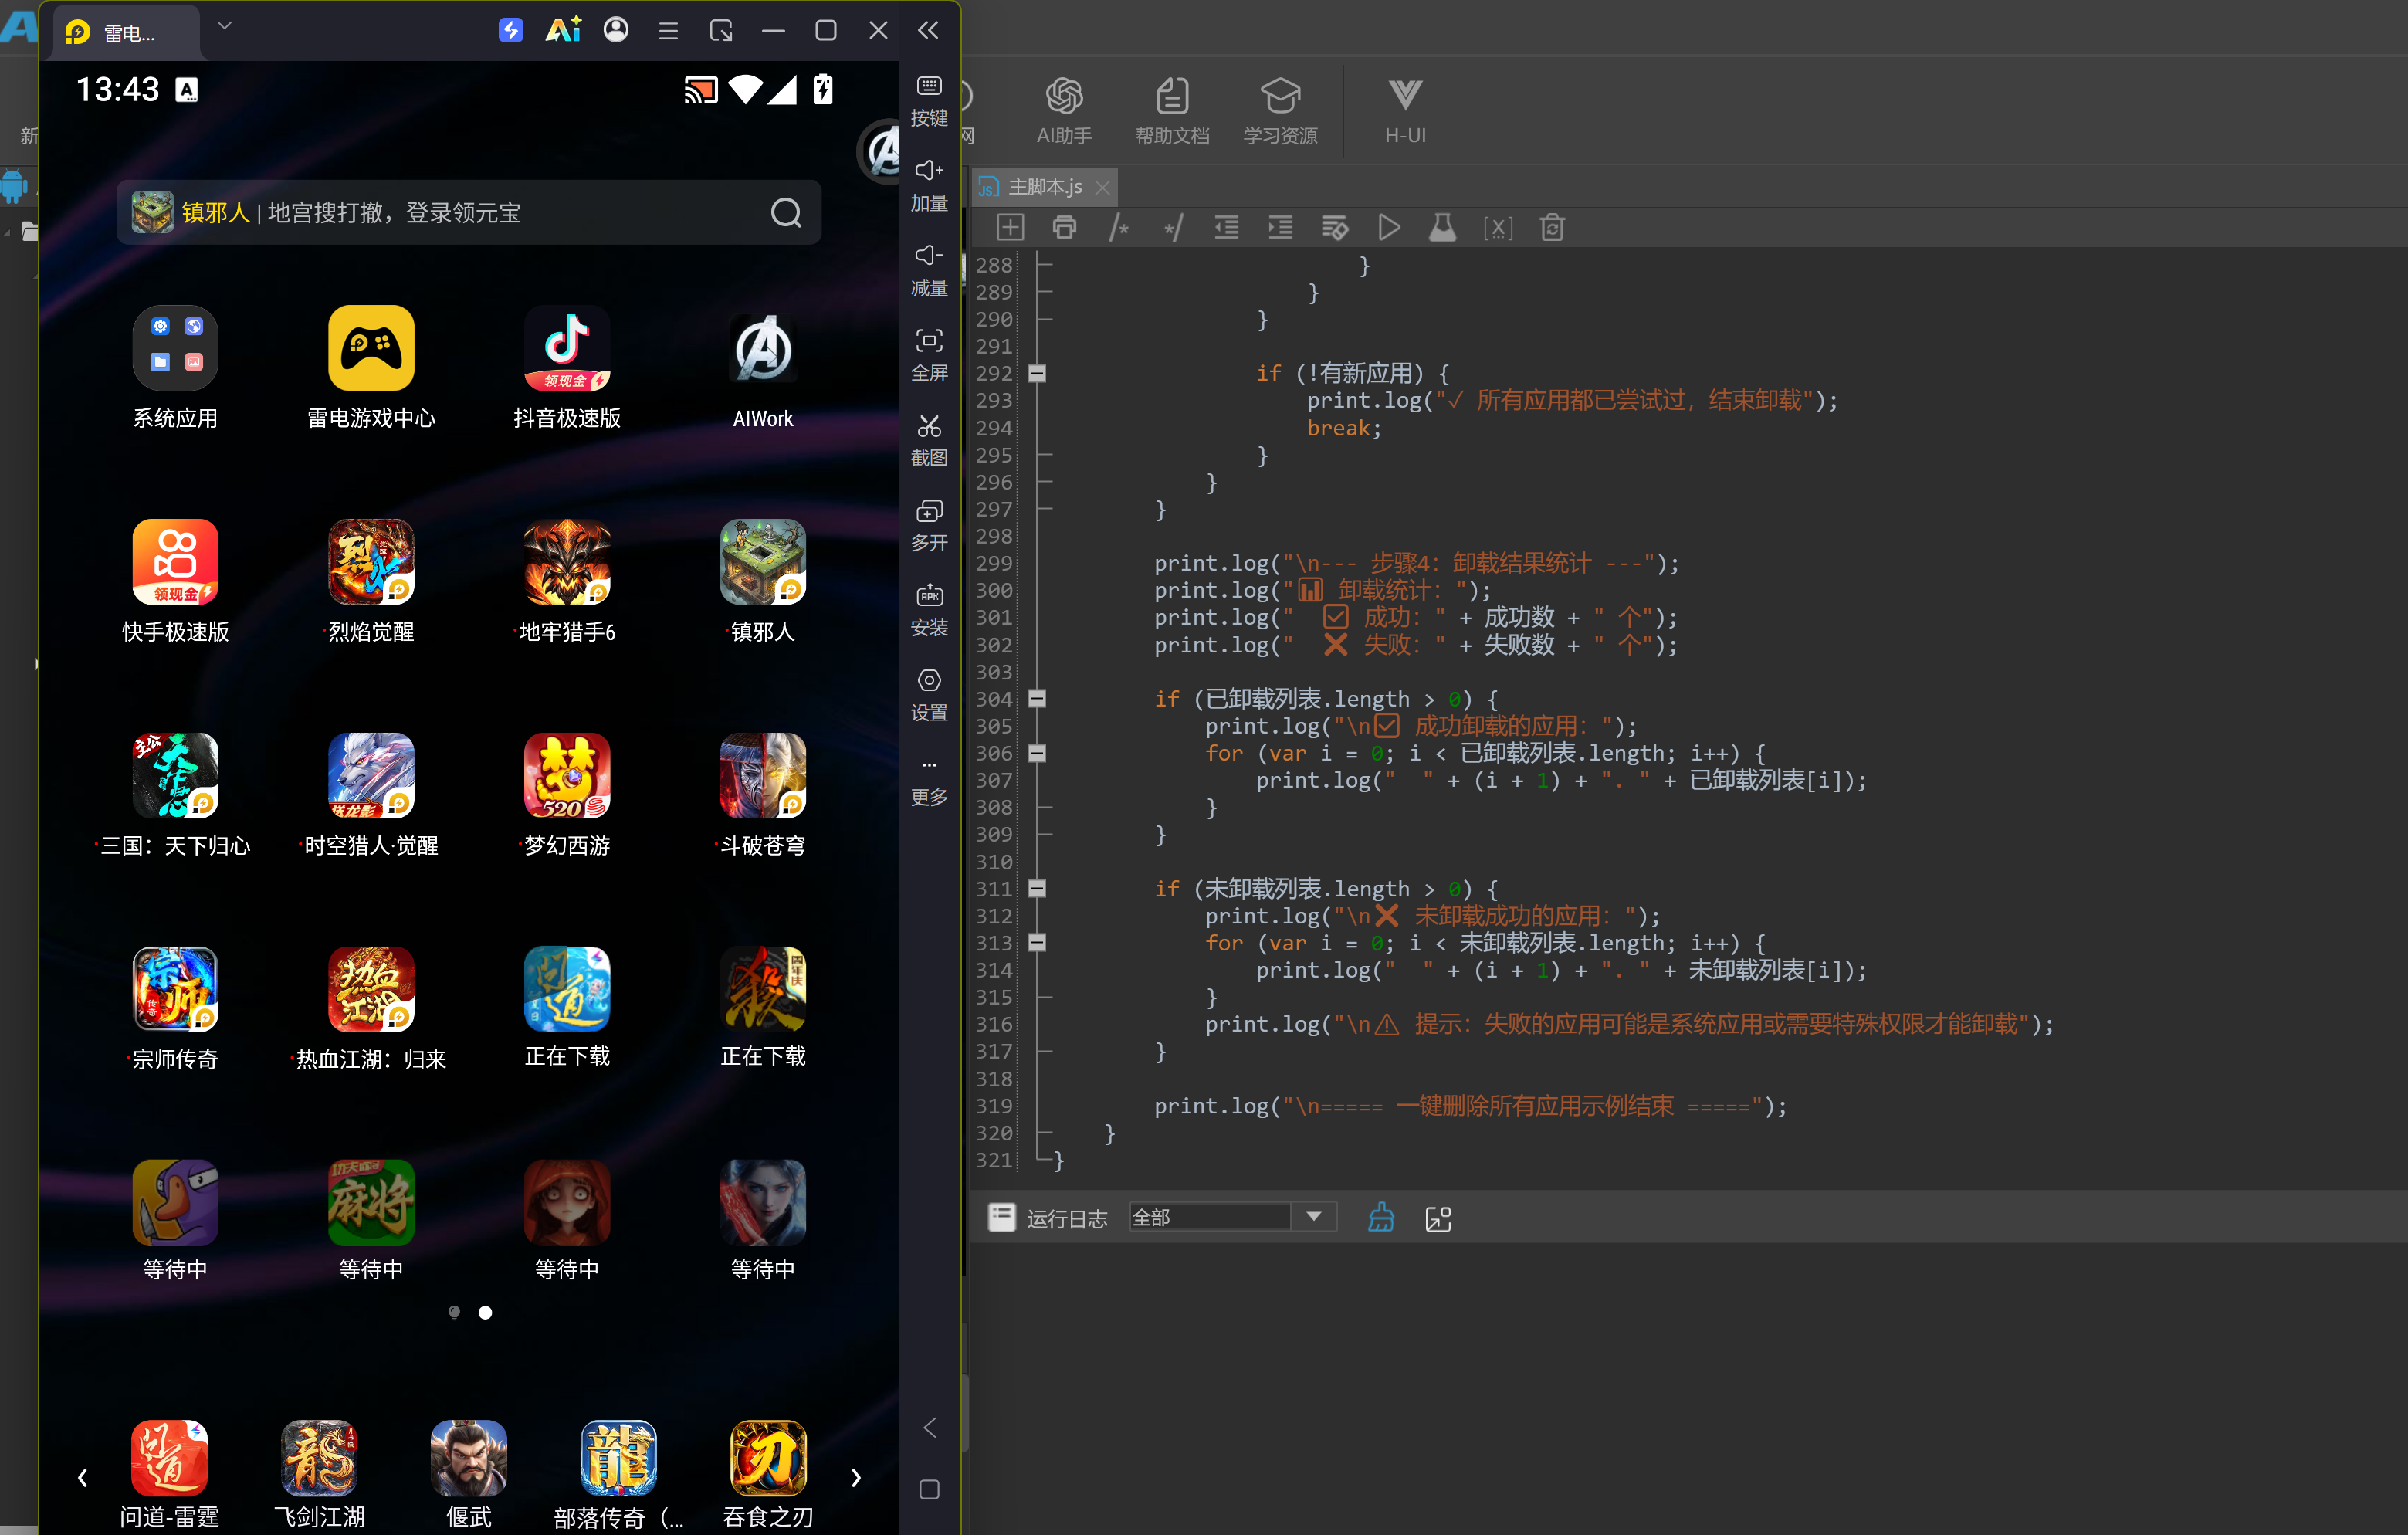Viewport: 2408px width, 1535px height.
Task: Collapse the code fold at line 304
Action: (1037, 698)
